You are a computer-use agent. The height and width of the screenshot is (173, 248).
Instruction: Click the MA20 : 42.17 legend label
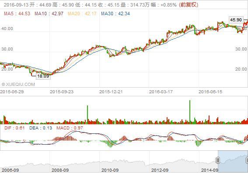(82, 14)
